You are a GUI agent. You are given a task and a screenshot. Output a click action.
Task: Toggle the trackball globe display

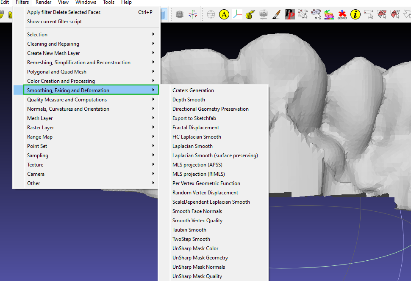tap(211, 14)
